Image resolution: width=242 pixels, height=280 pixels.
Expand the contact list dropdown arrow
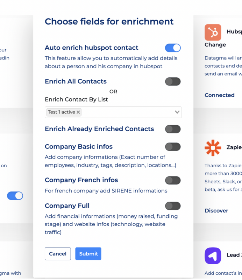pyautogui.click(x=177, y=112)
